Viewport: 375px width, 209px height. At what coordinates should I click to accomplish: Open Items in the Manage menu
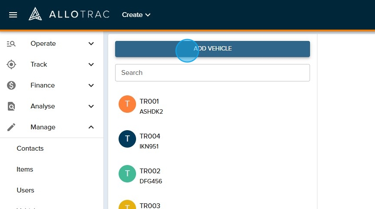25,169
